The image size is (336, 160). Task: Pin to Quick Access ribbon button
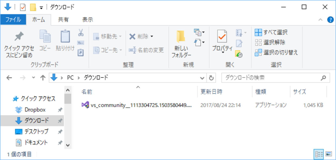point(19,44)
